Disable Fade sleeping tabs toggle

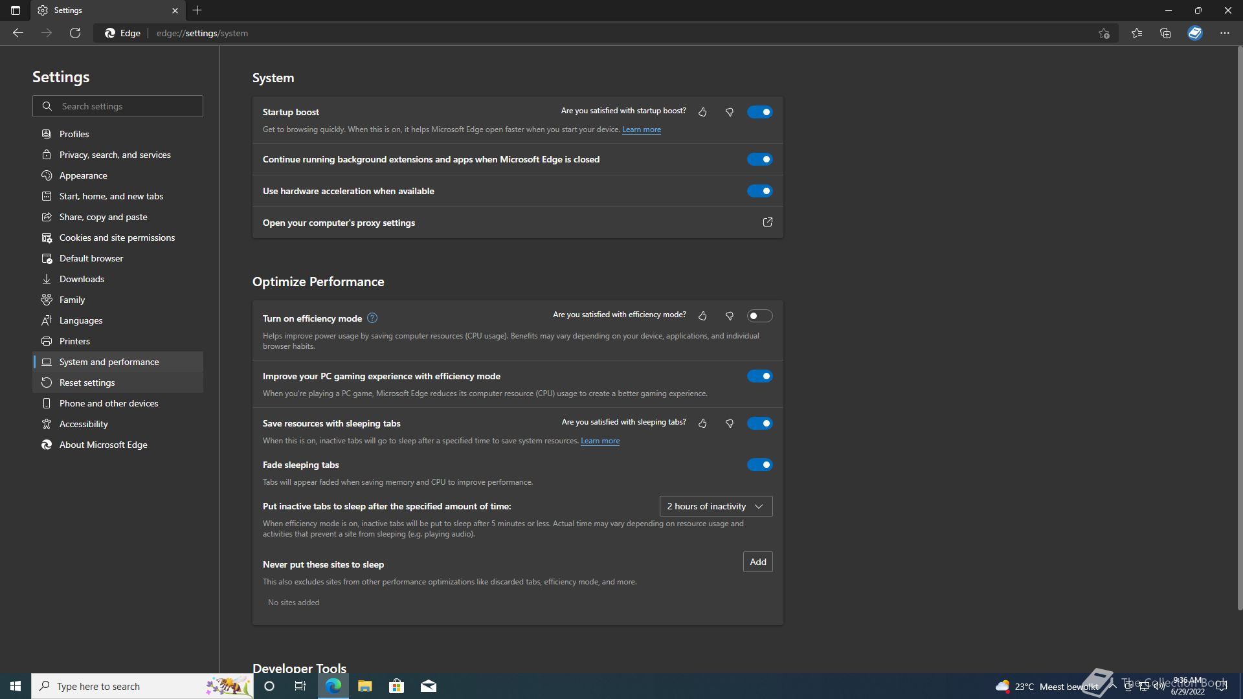[x=760, y=465]
